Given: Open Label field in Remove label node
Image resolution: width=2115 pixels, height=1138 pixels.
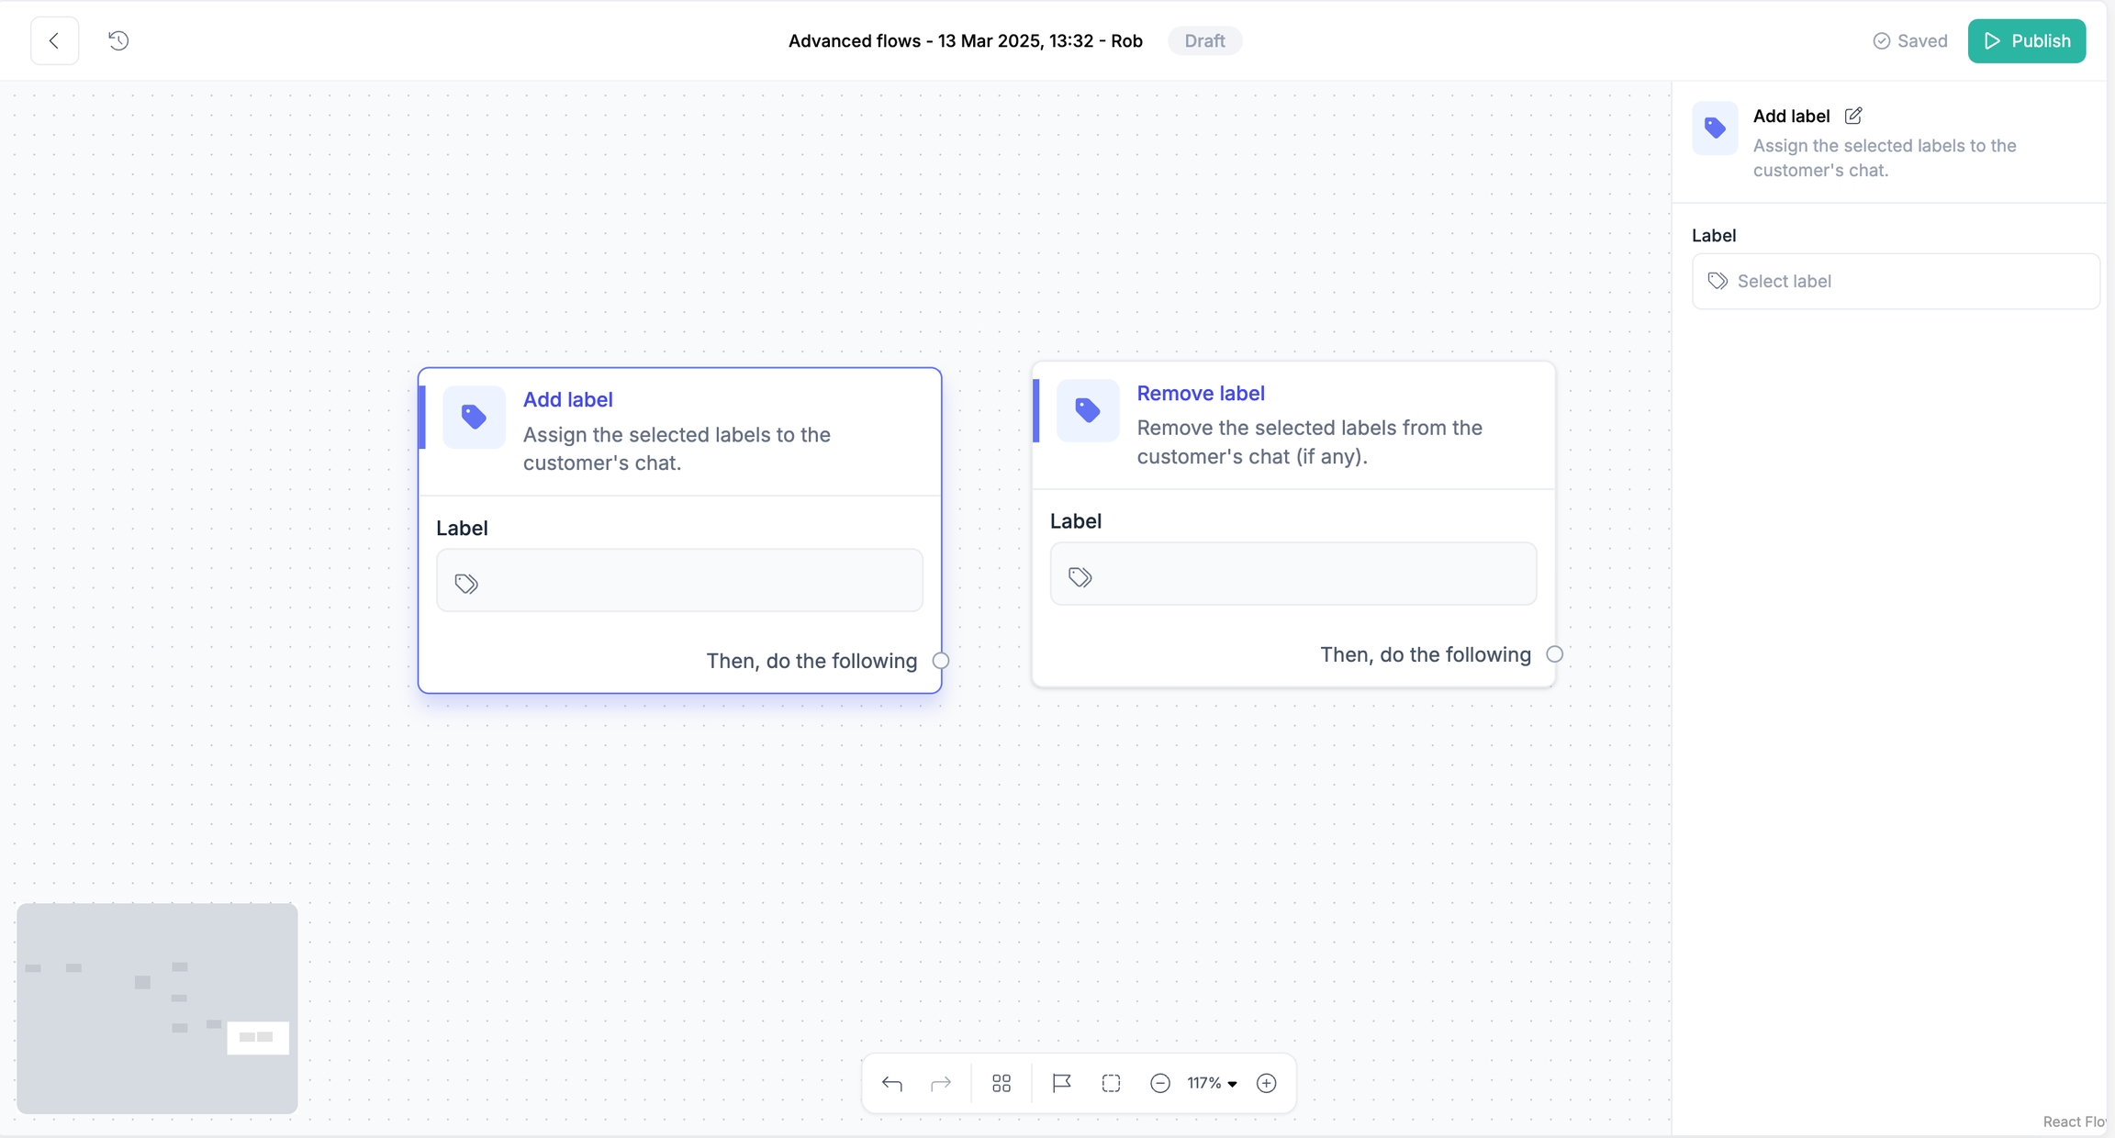Looking at the screenshot, I should coord(1292,575).
